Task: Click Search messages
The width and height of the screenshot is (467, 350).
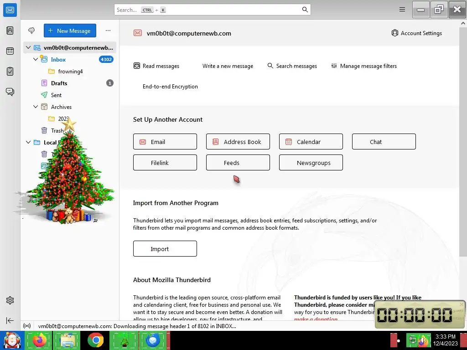Action: click(x=292, y=66)
